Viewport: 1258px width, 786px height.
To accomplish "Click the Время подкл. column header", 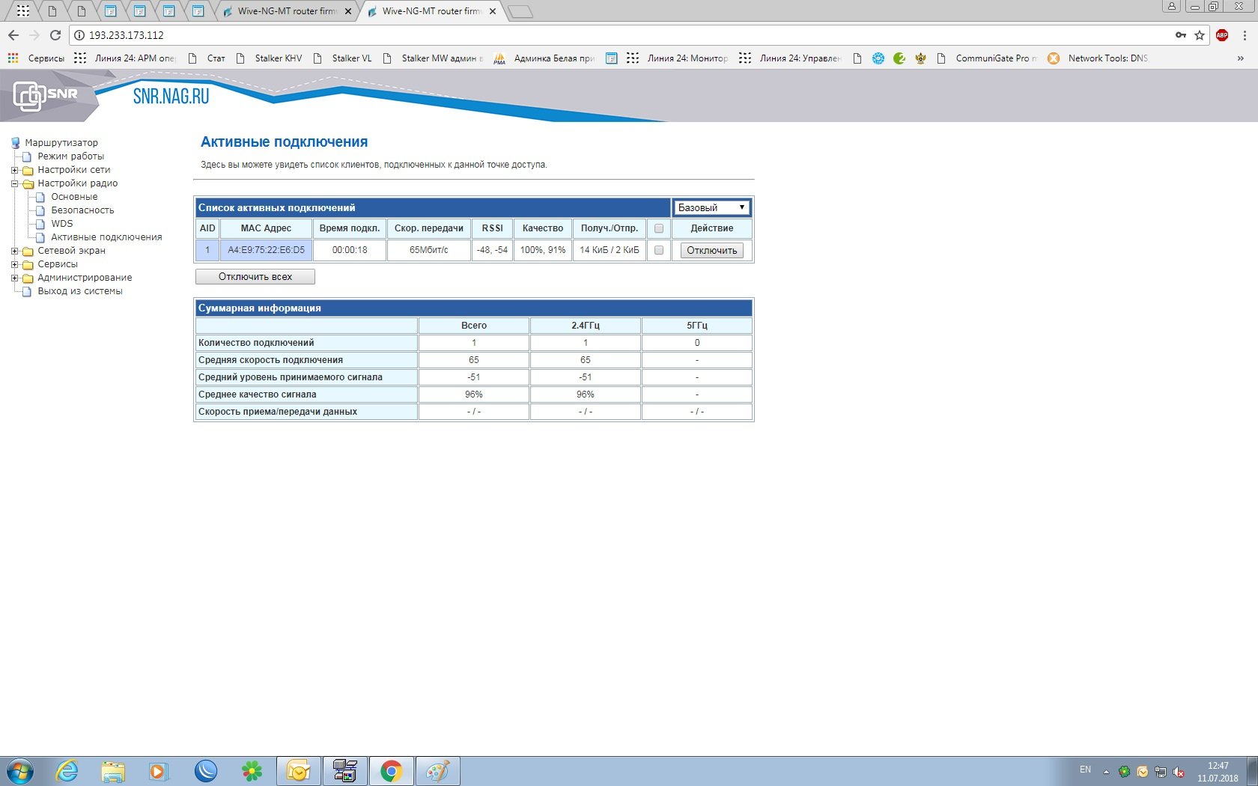I will (350, 228).
